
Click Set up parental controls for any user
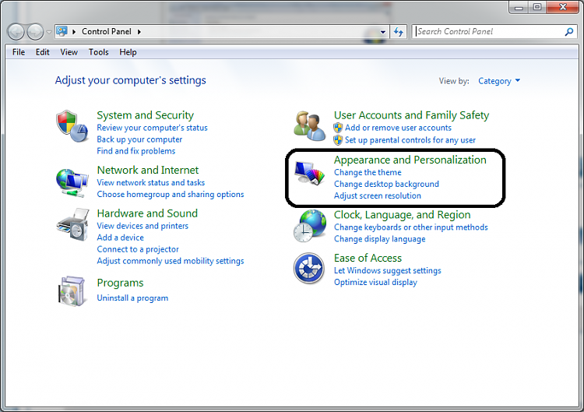click(x=410, y=140)
